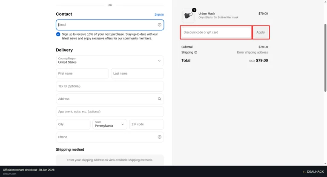Click the Sign in link

point(159,14)
